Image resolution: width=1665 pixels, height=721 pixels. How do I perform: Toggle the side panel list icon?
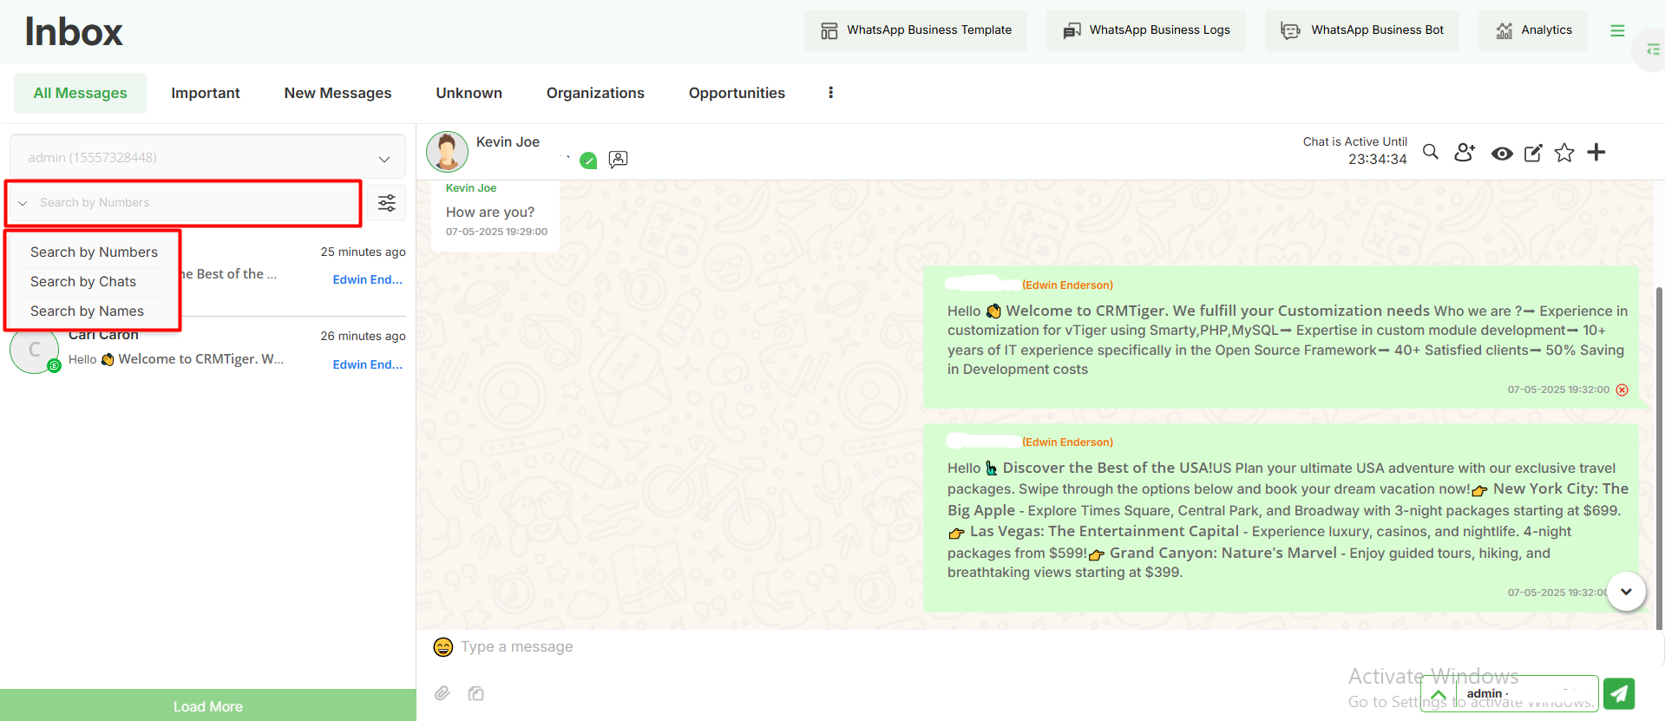pos(1653,50)
